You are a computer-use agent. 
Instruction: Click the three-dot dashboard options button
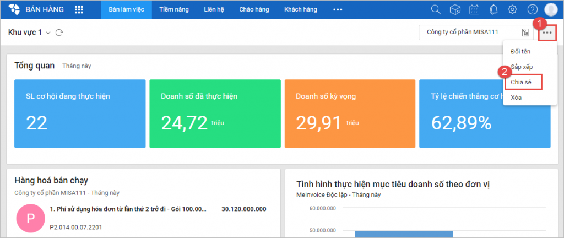coord(547,33)
